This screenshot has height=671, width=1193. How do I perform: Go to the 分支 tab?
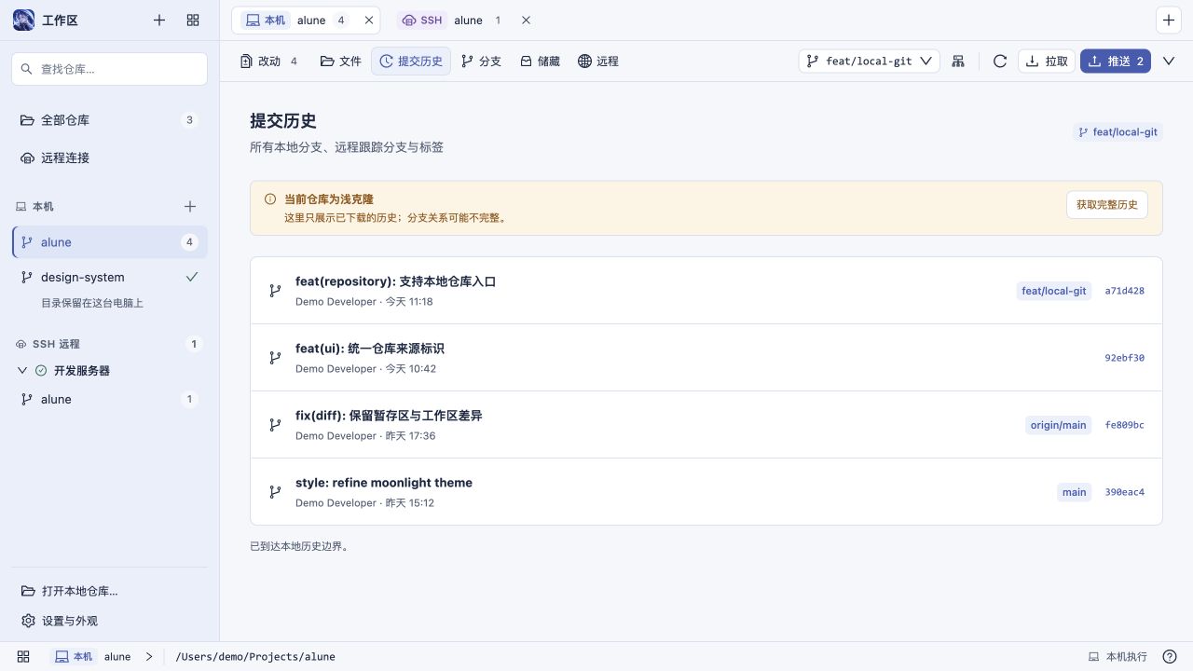pyautogui.click(x=481, y=61)
